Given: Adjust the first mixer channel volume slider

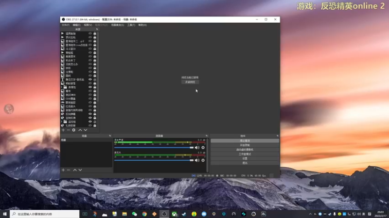Looking at the screenshot, I should [154, 148].
